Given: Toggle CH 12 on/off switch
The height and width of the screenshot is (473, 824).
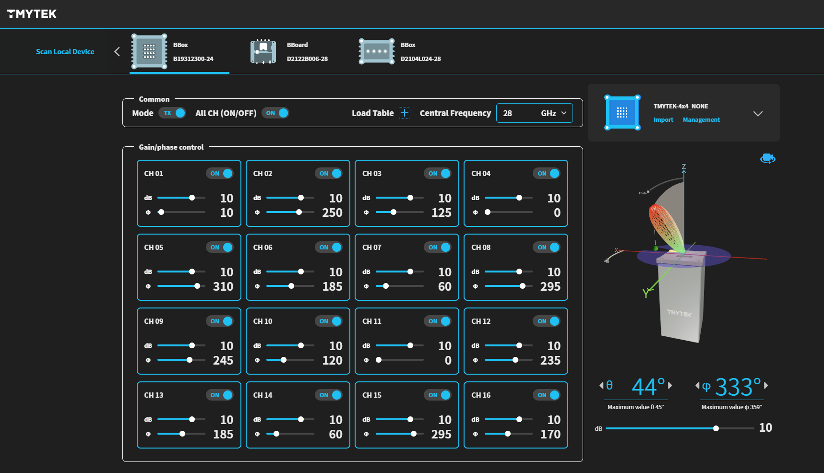Looking at the screenshot, I should [x=547, y=321].
